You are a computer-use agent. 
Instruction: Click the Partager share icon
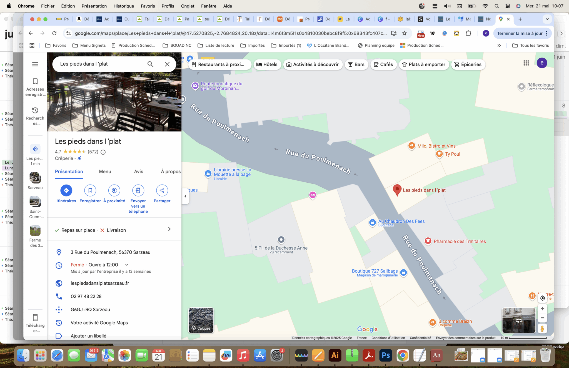point(162,190)
